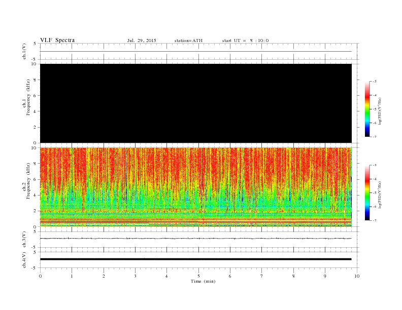
Task: Click the date 'Jul. 29, 2015'
Action: (x=142, y=41)
